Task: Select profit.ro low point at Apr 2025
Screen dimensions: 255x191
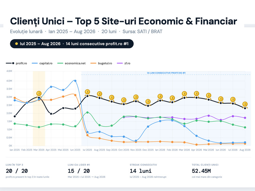Action: [51, 114]
